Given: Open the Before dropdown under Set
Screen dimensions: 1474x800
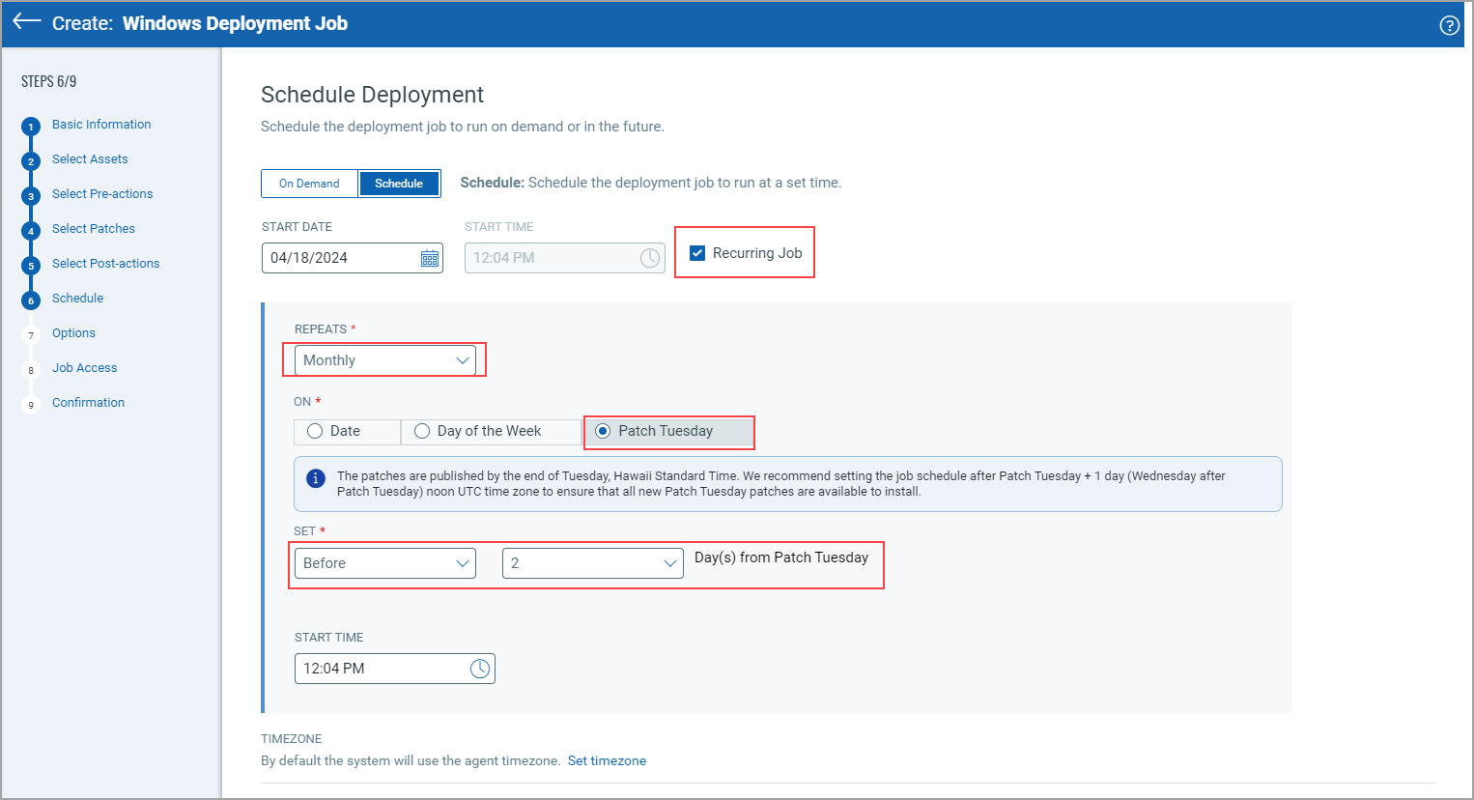Looking at the screenshot, I should point(385,563).
